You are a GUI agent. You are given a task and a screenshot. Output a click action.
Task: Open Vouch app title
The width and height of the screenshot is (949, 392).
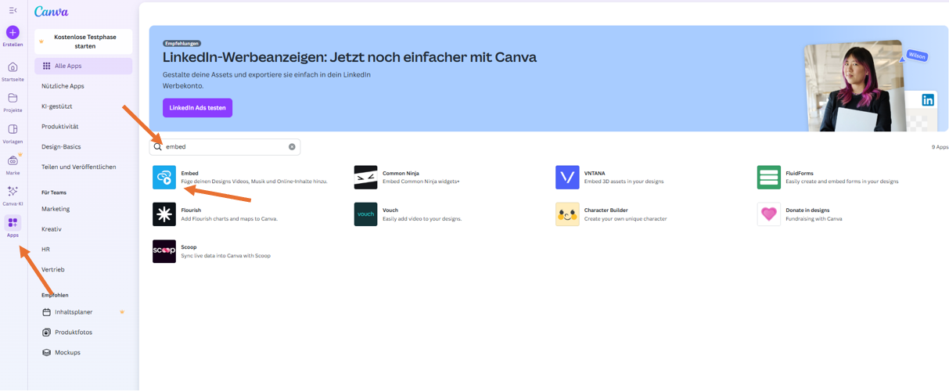point(390,210)
